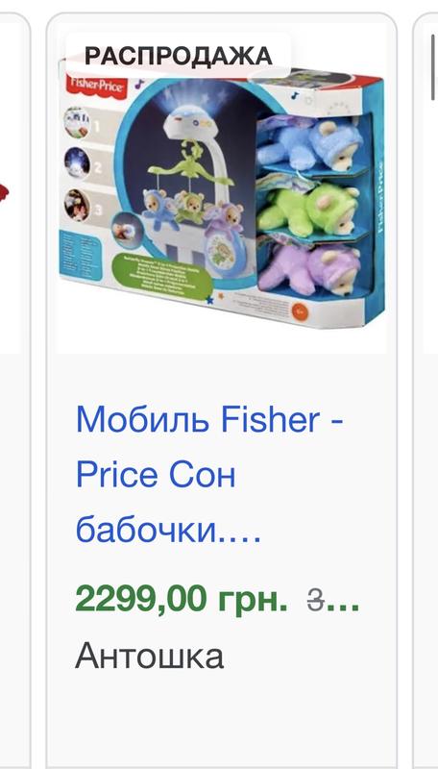Open the Мобиль Fisher-Price Сон бабочки link
The image size is (438, 769).
[x=209, y=475]
